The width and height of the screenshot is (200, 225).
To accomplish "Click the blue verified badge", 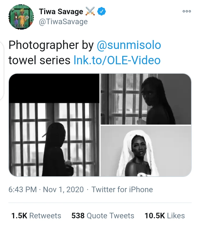I will point(102,11).
